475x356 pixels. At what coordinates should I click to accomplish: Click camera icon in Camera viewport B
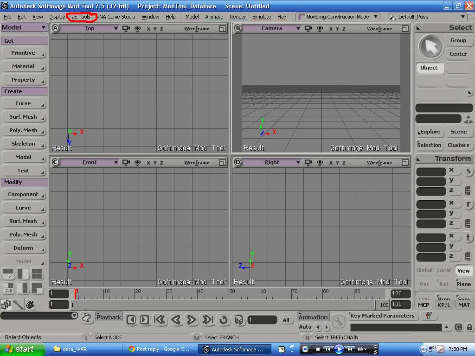[x=308, y=28]
